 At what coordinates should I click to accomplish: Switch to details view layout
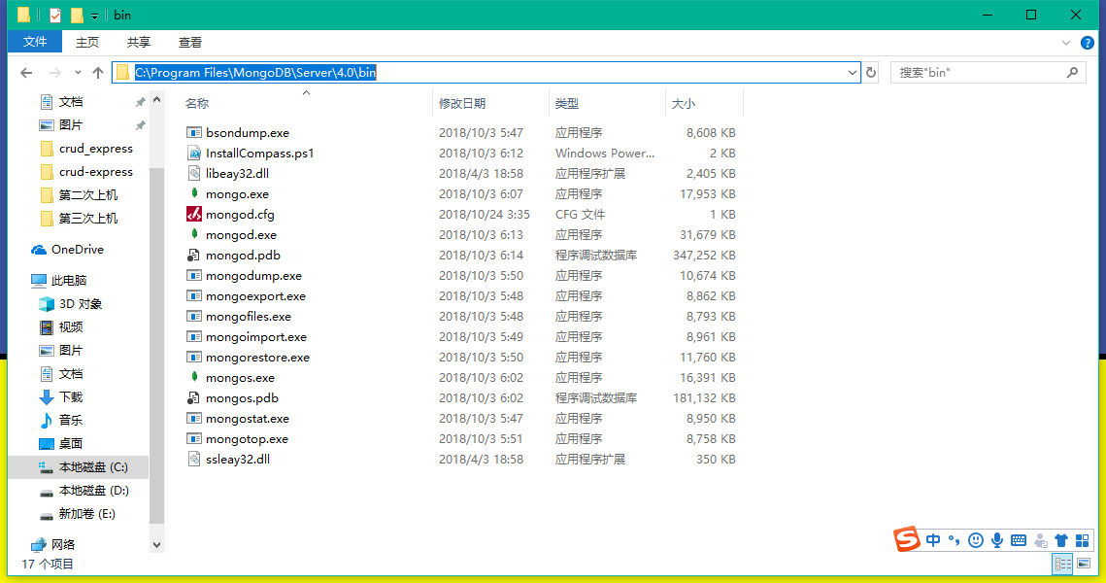[x=1062, y=564]
